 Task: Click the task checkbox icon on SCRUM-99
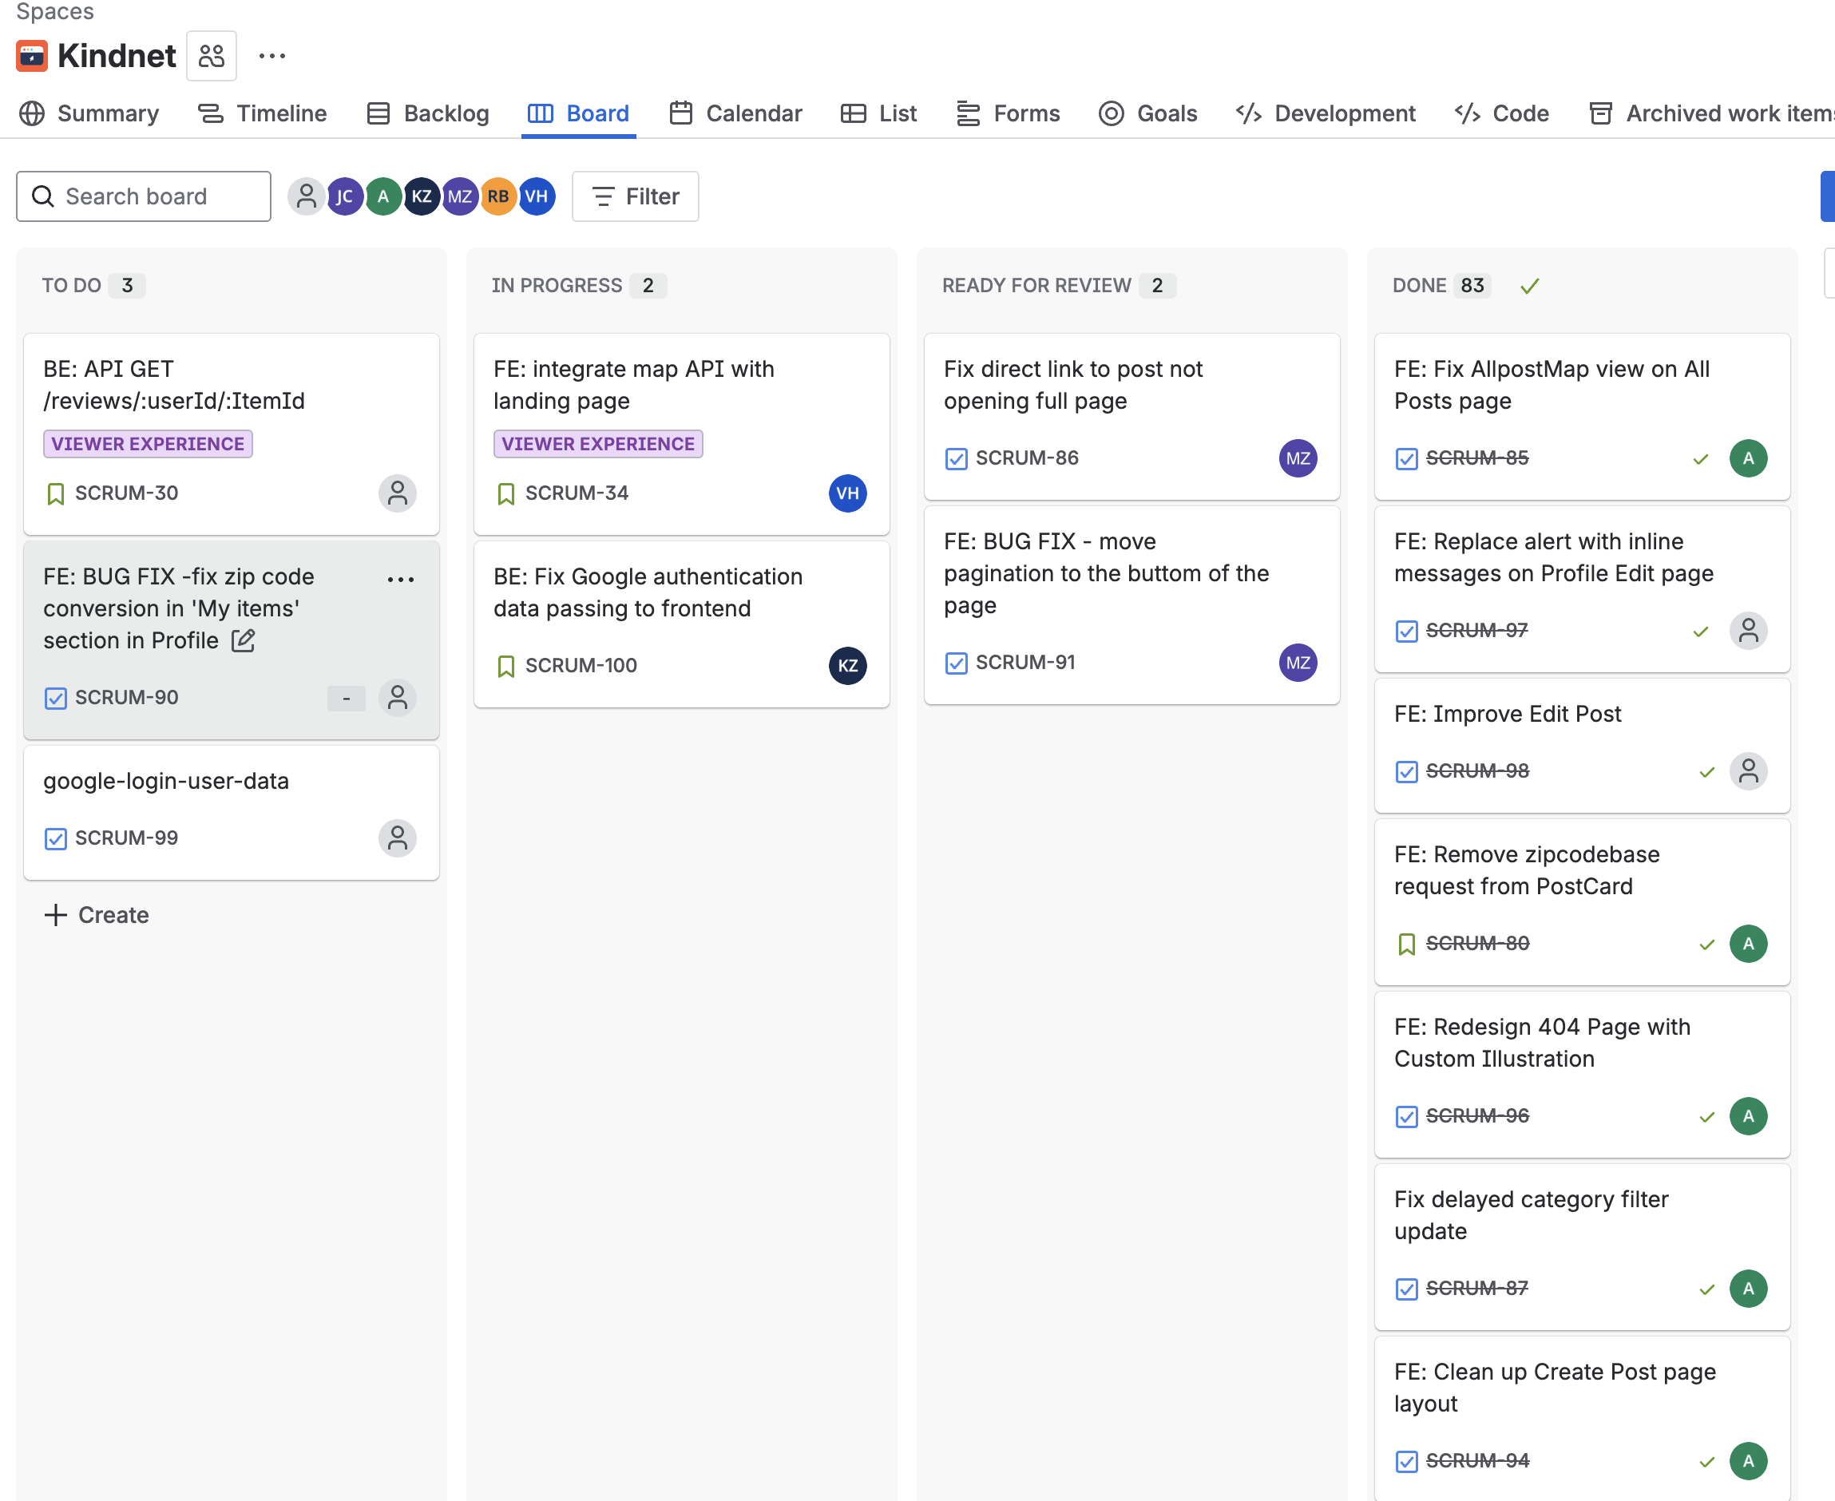[56, 838]
